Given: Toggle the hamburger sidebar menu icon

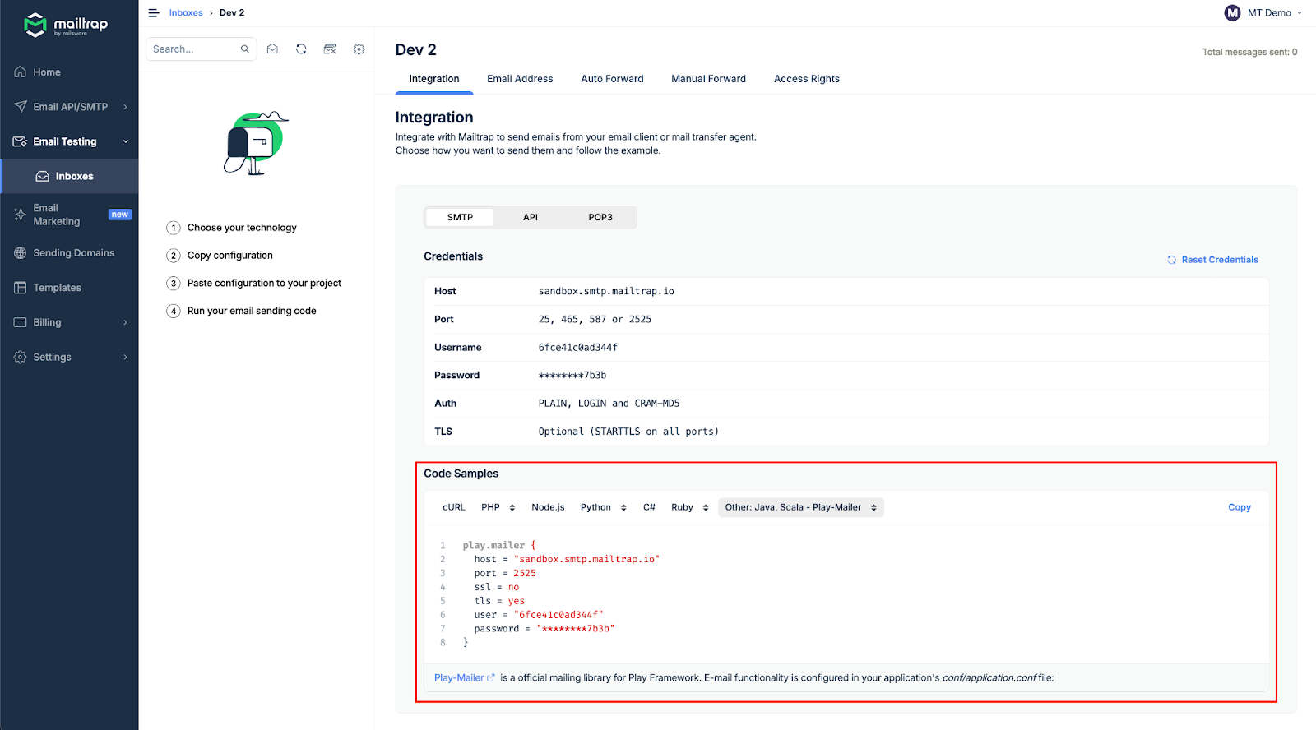Looking at the screenshot, I should pyautogui.click(x=153, y=13).
